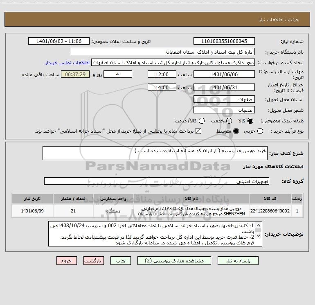
Task: Click the need date cell 1401/06/09
Action: coord(32,211)
